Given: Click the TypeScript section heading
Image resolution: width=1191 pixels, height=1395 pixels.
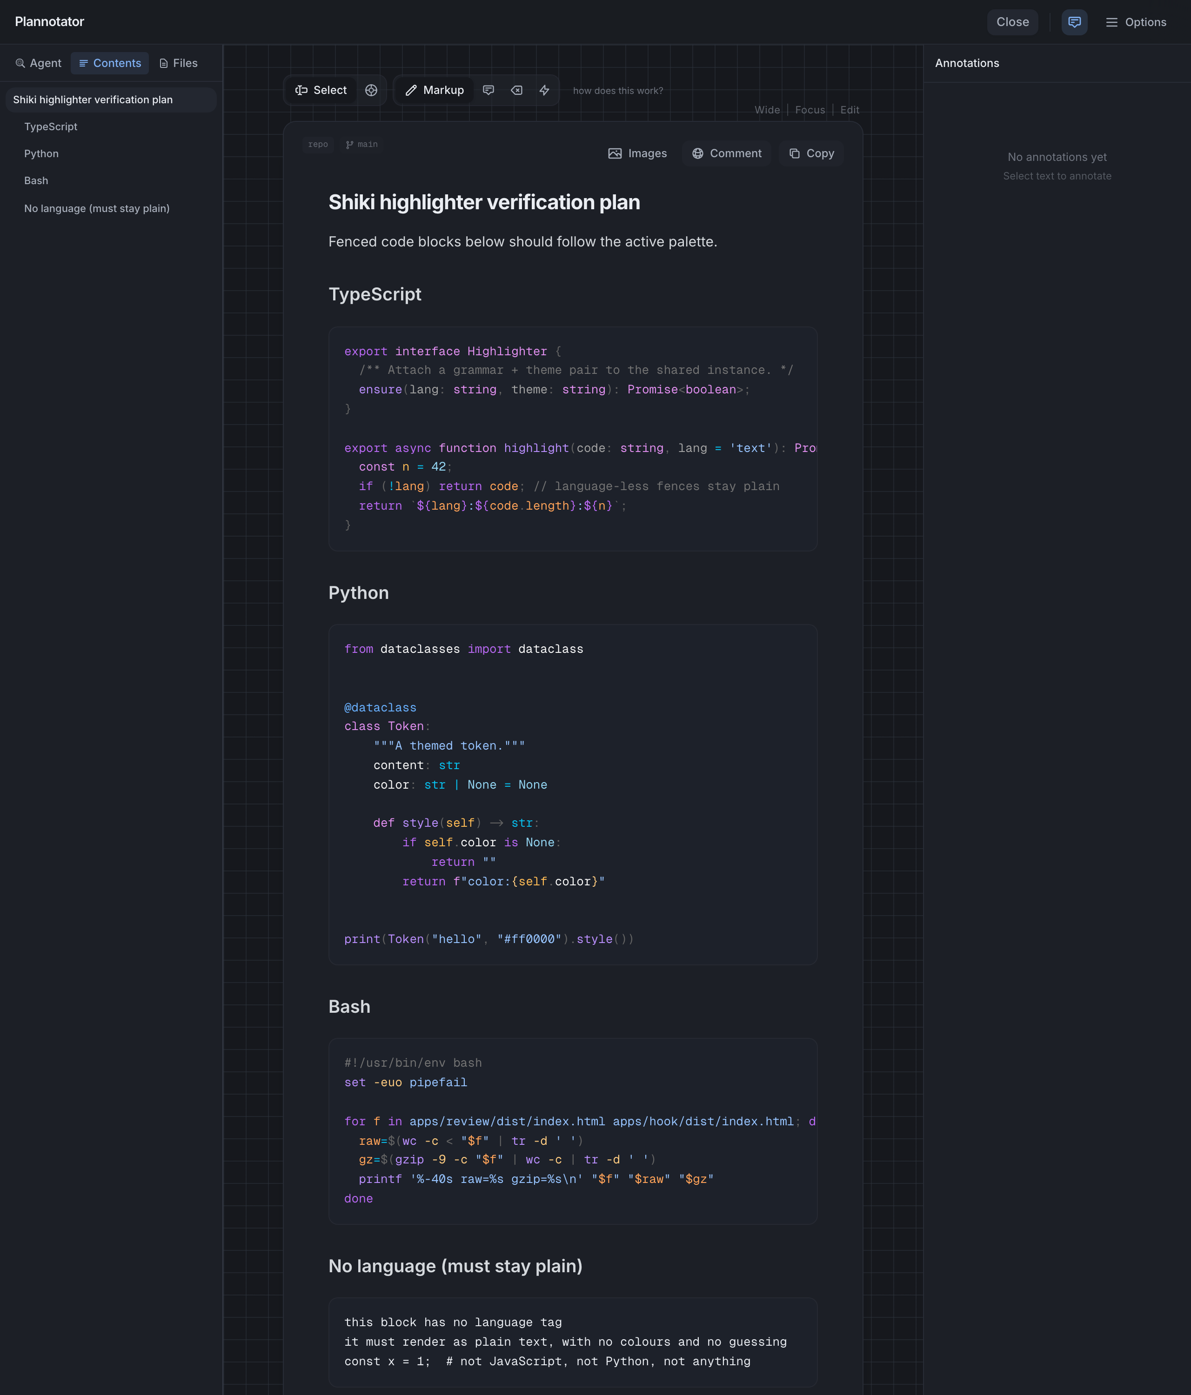Looking at the screenshot, I should [375, 294].
